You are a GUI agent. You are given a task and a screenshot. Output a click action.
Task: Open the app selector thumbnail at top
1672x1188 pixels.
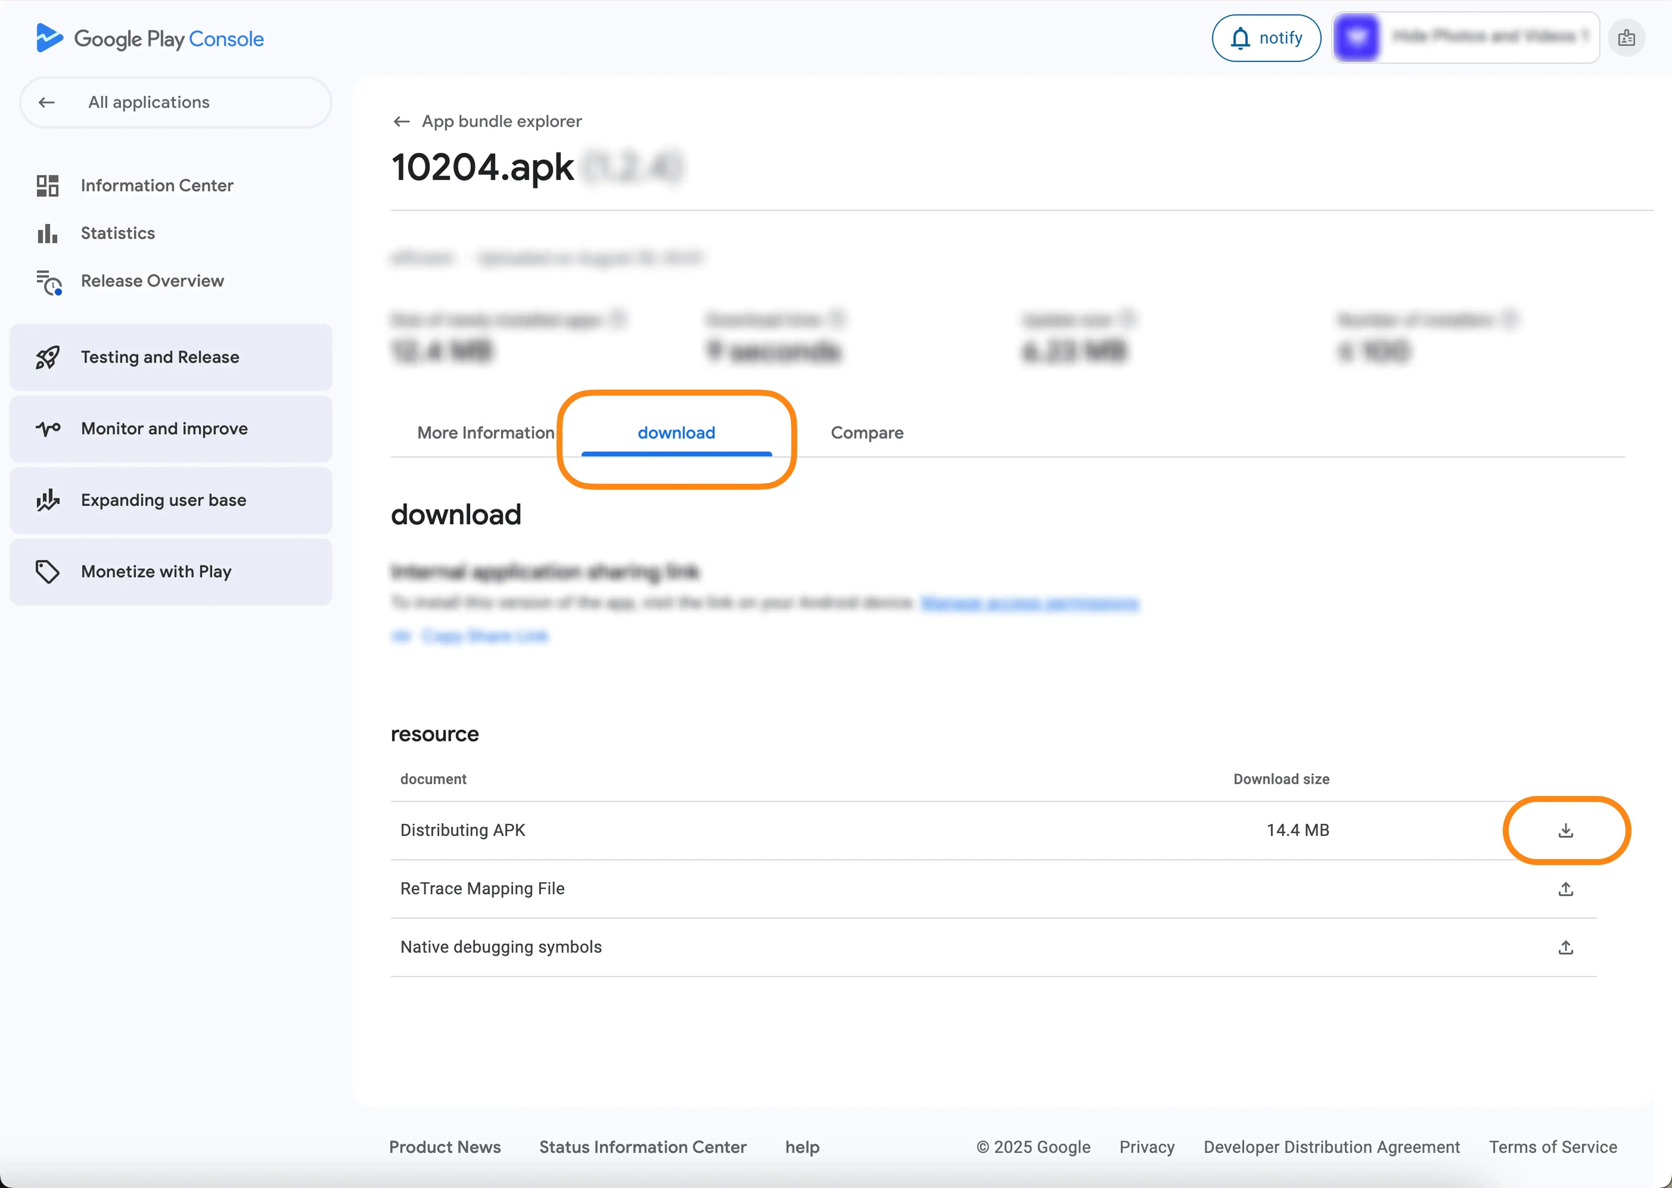click(x=1356, y=37)
